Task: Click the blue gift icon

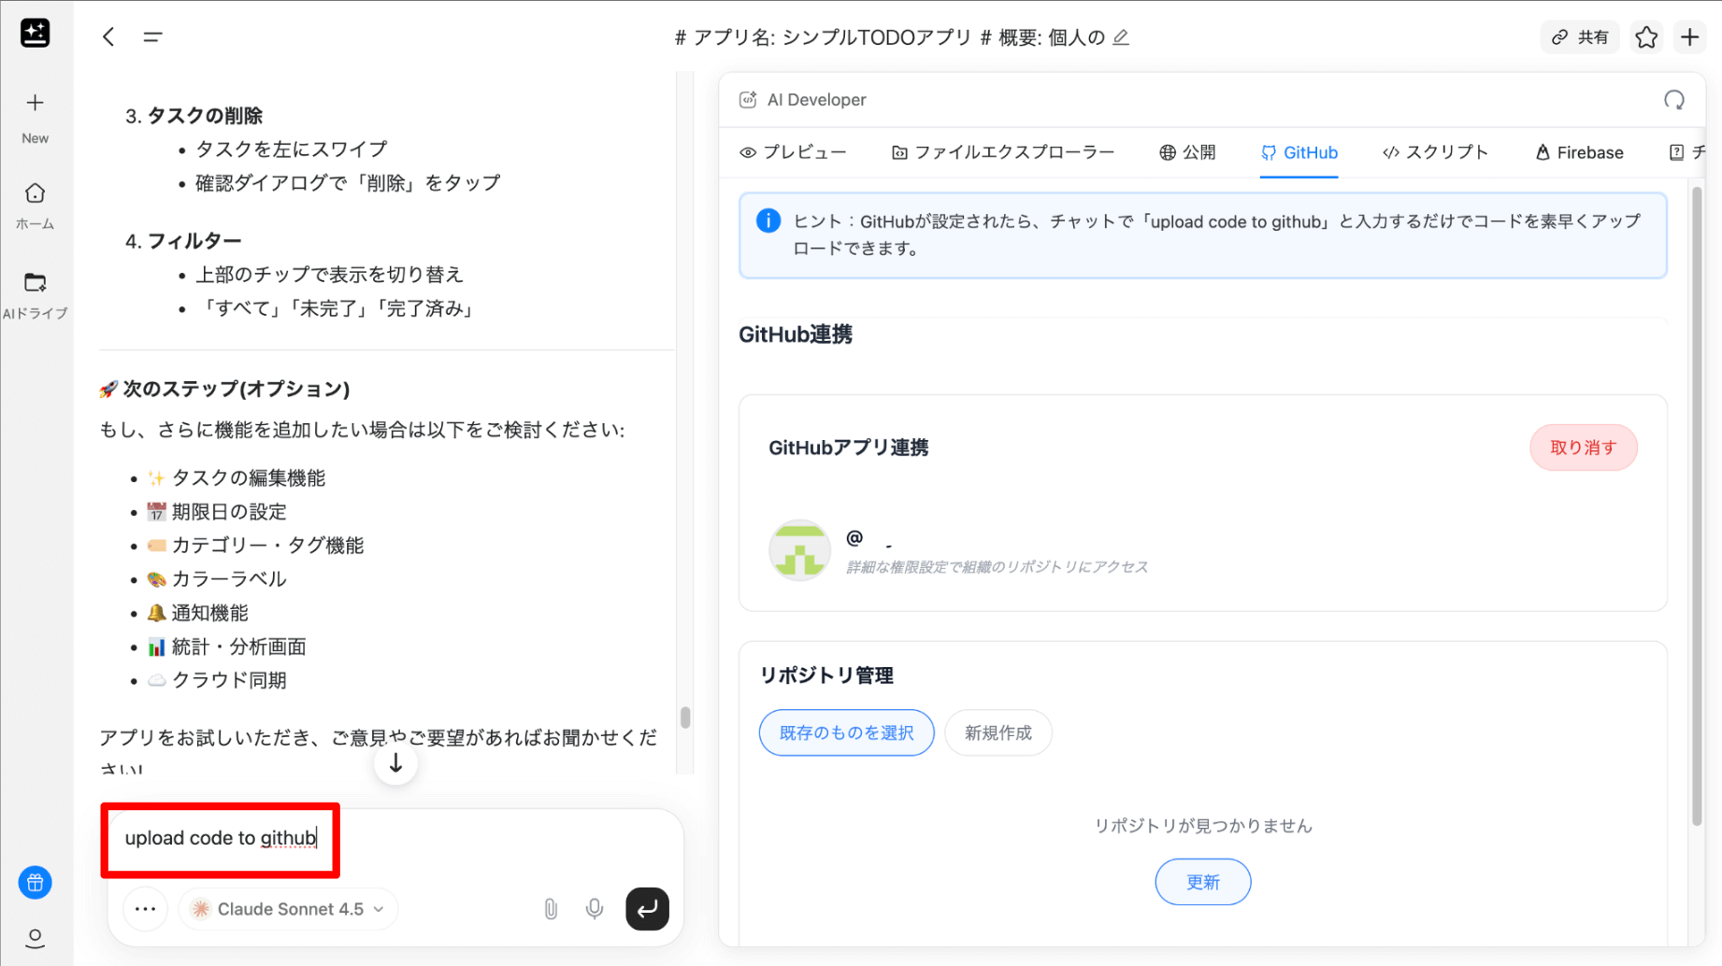Action: pos(35,882)
